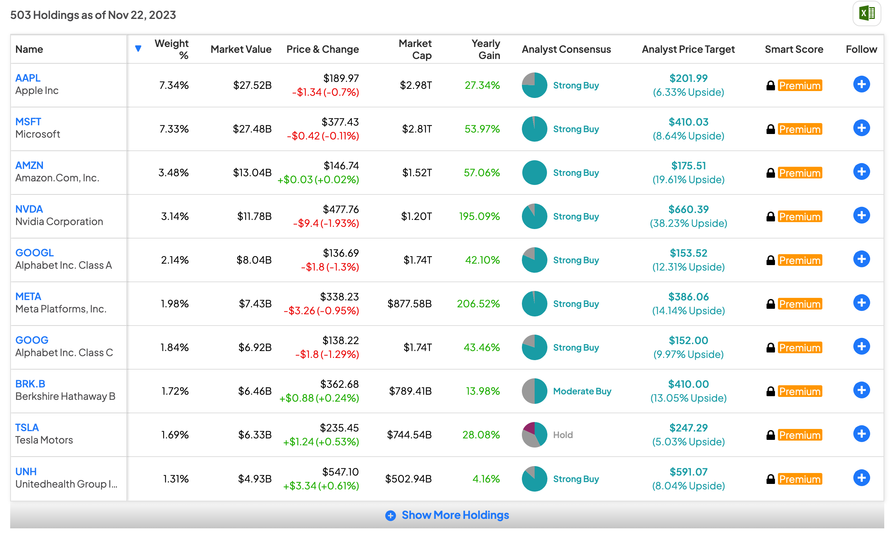This screenshot has width=893, height=536.
Task: Sort table by Market Value header
Action: [x=241, y=49]
